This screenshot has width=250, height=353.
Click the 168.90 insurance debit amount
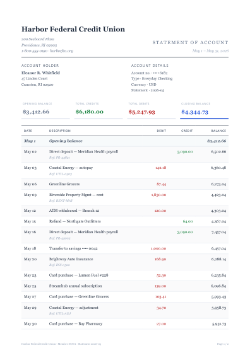[x=160, y=259]
